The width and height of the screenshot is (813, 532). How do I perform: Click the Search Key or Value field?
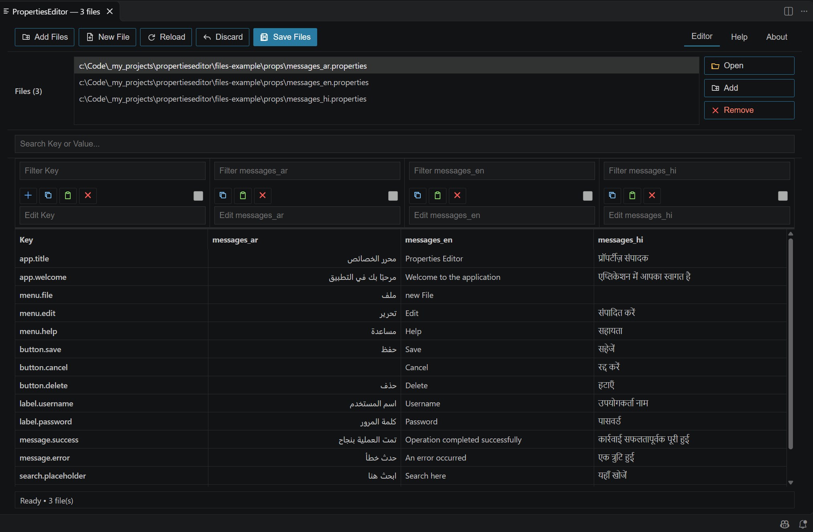click(x=404, y=144)
